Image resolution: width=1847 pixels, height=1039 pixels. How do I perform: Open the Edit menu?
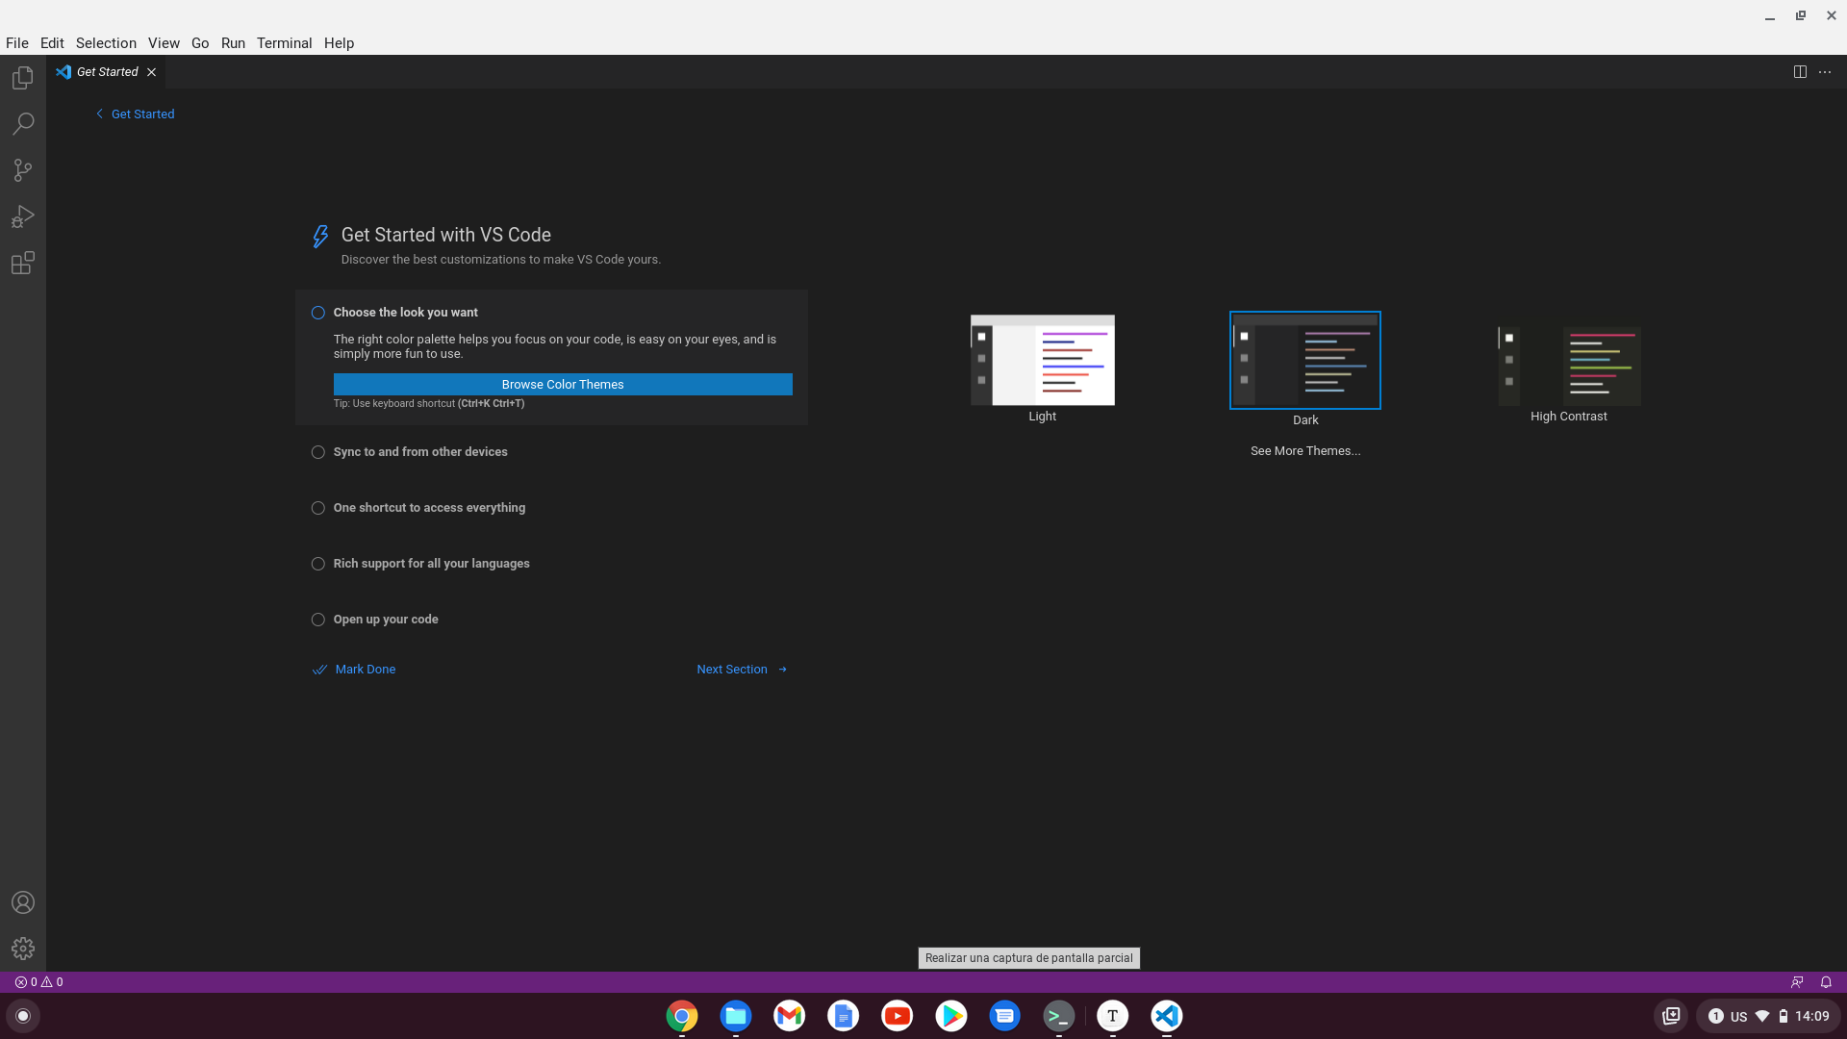tap(52, 43)
